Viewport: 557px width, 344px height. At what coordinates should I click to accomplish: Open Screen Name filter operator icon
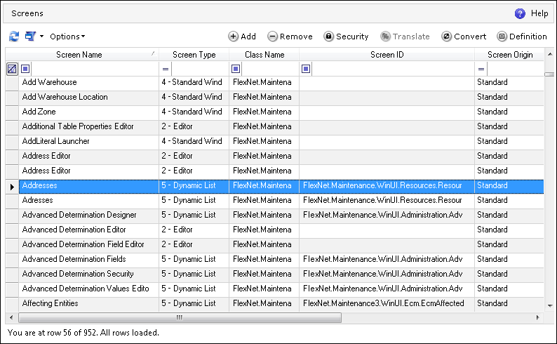pyautogui.click(x=25, y=69)
